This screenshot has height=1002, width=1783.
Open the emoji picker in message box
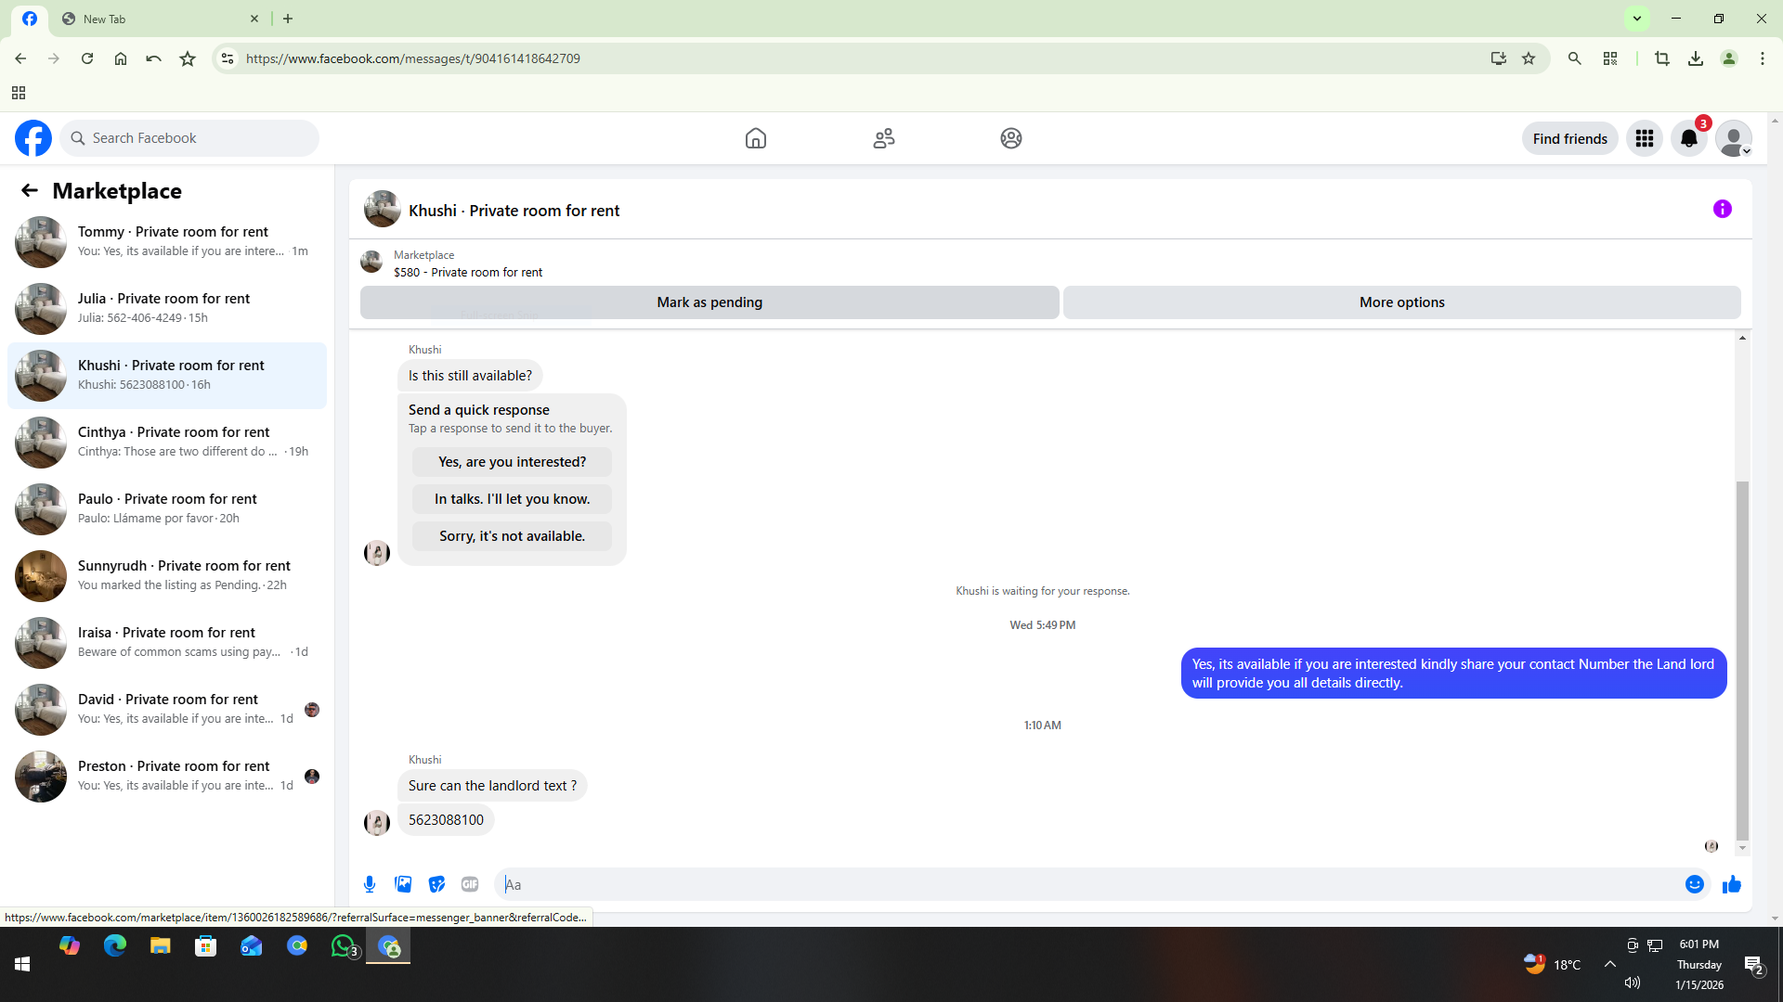tap(1694, 884)
